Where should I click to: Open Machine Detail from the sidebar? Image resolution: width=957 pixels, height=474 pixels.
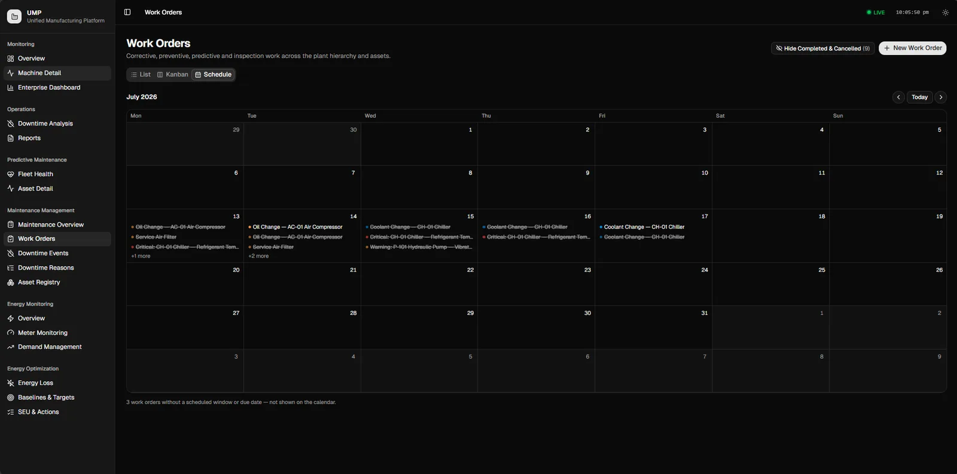[57, 73]
